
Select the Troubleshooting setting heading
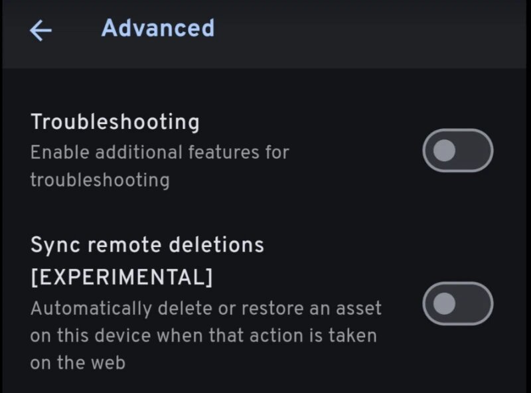tap(115, 122)
